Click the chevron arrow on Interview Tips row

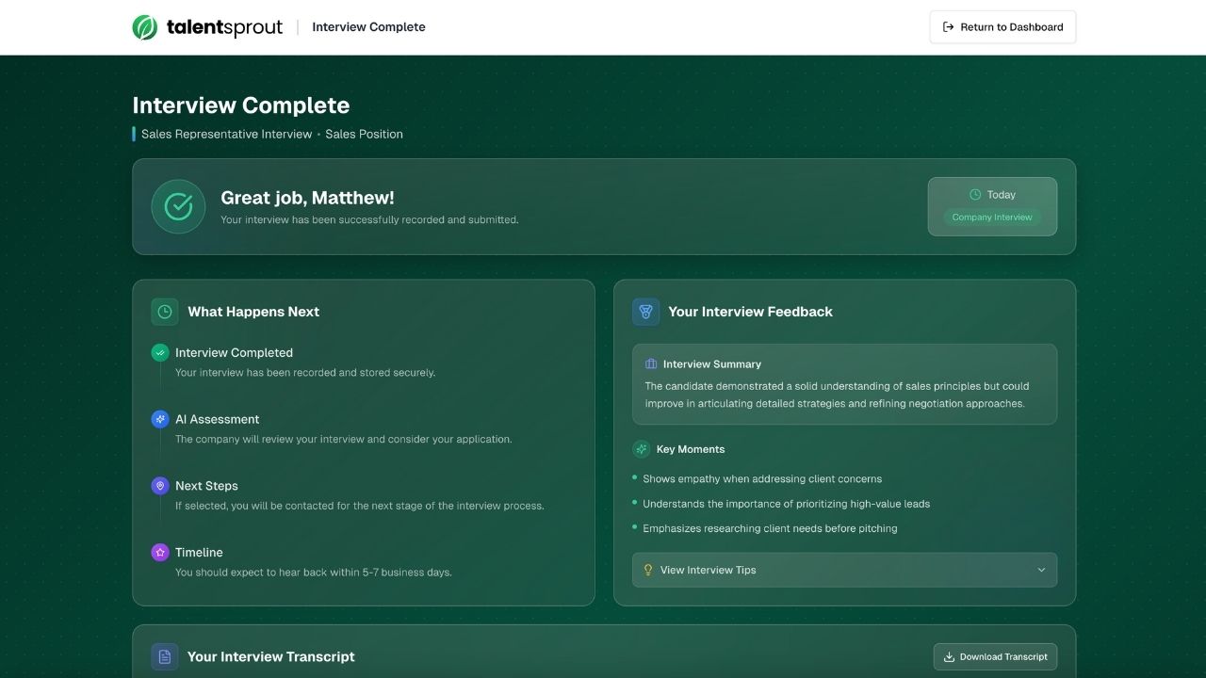pos(1041,570)
